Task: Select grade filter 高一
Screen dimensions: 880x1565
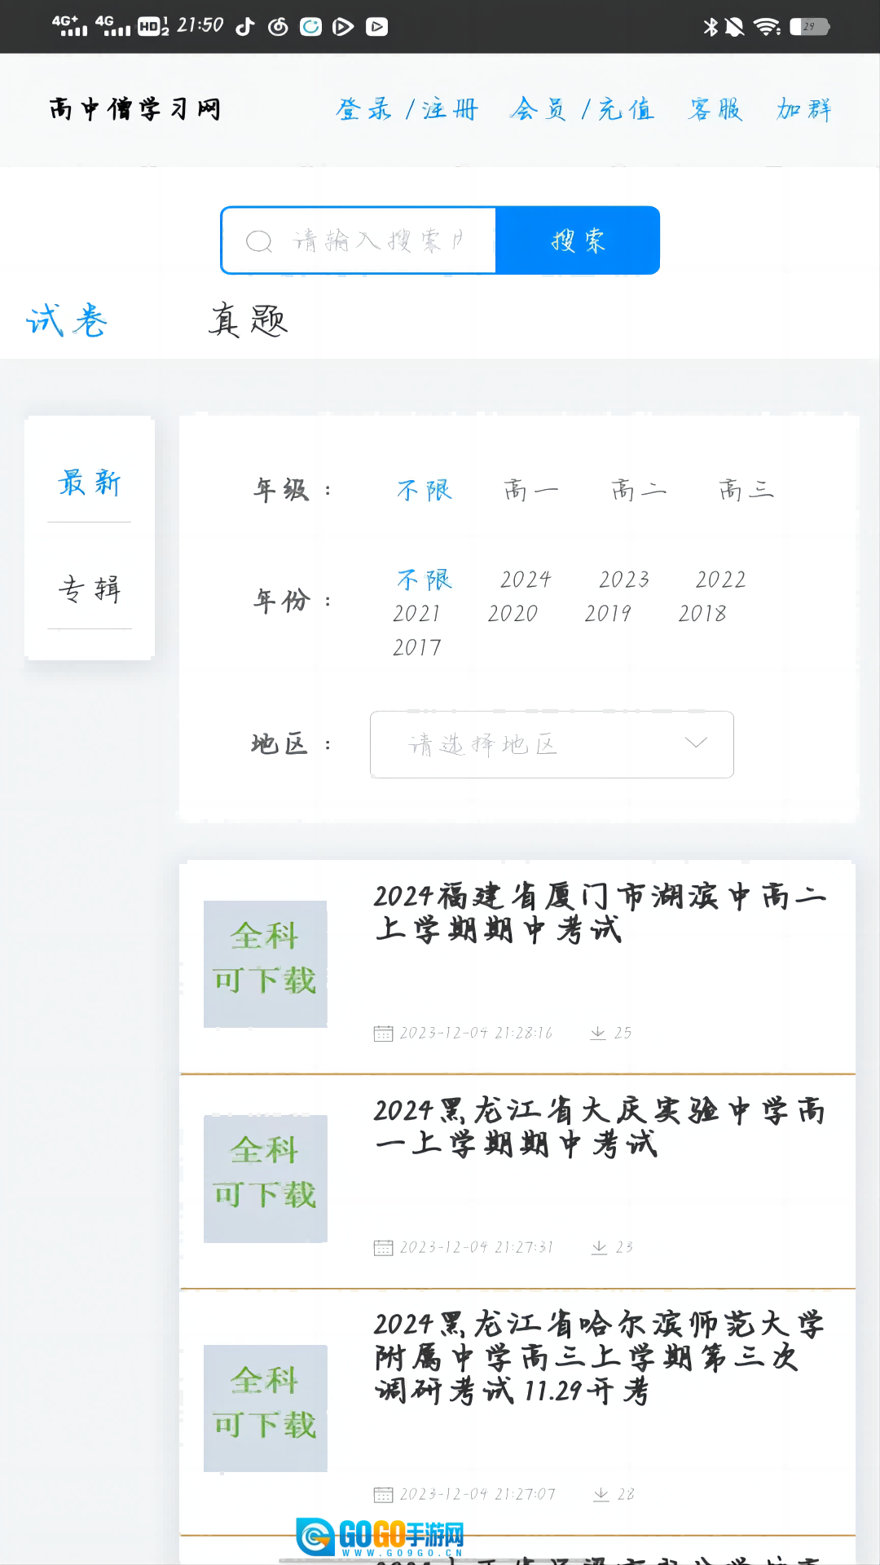Action: click(x=530, y=490)
